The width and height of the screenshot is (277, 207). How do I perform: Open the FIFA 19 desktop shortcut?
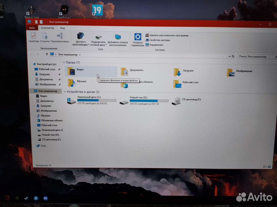coord(97,10)
